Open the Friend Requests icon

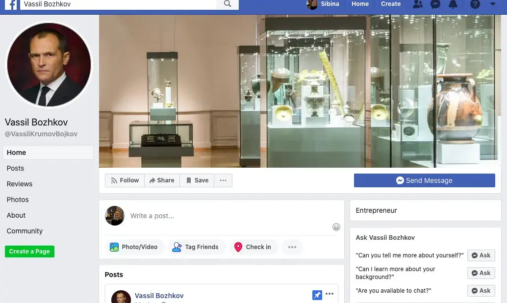click(418, 4)
